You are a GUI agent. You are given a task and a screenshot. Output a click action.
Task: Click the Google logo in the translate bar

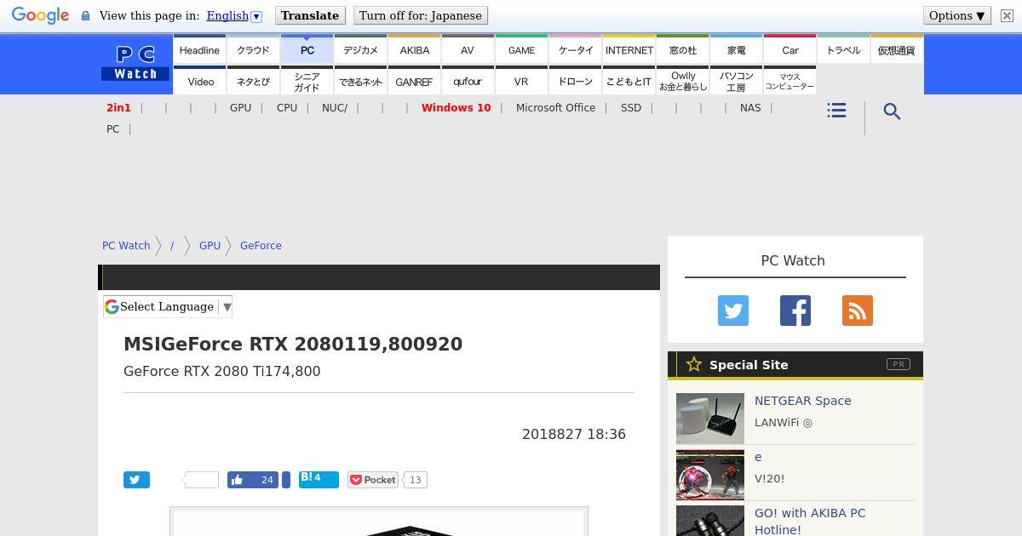coord(40,15)
